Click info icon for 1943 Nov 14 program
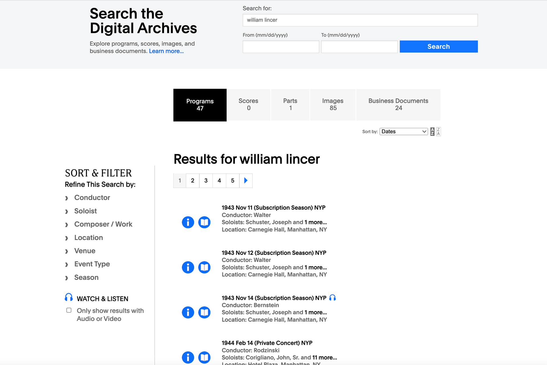547x365 pixels. pos(188,312)
